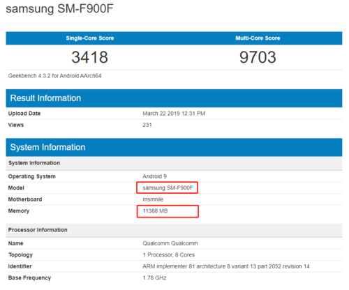The height and width of the screenshot is (290, 349).
Task: Click the Processor Information subheader
Action: 38,230
